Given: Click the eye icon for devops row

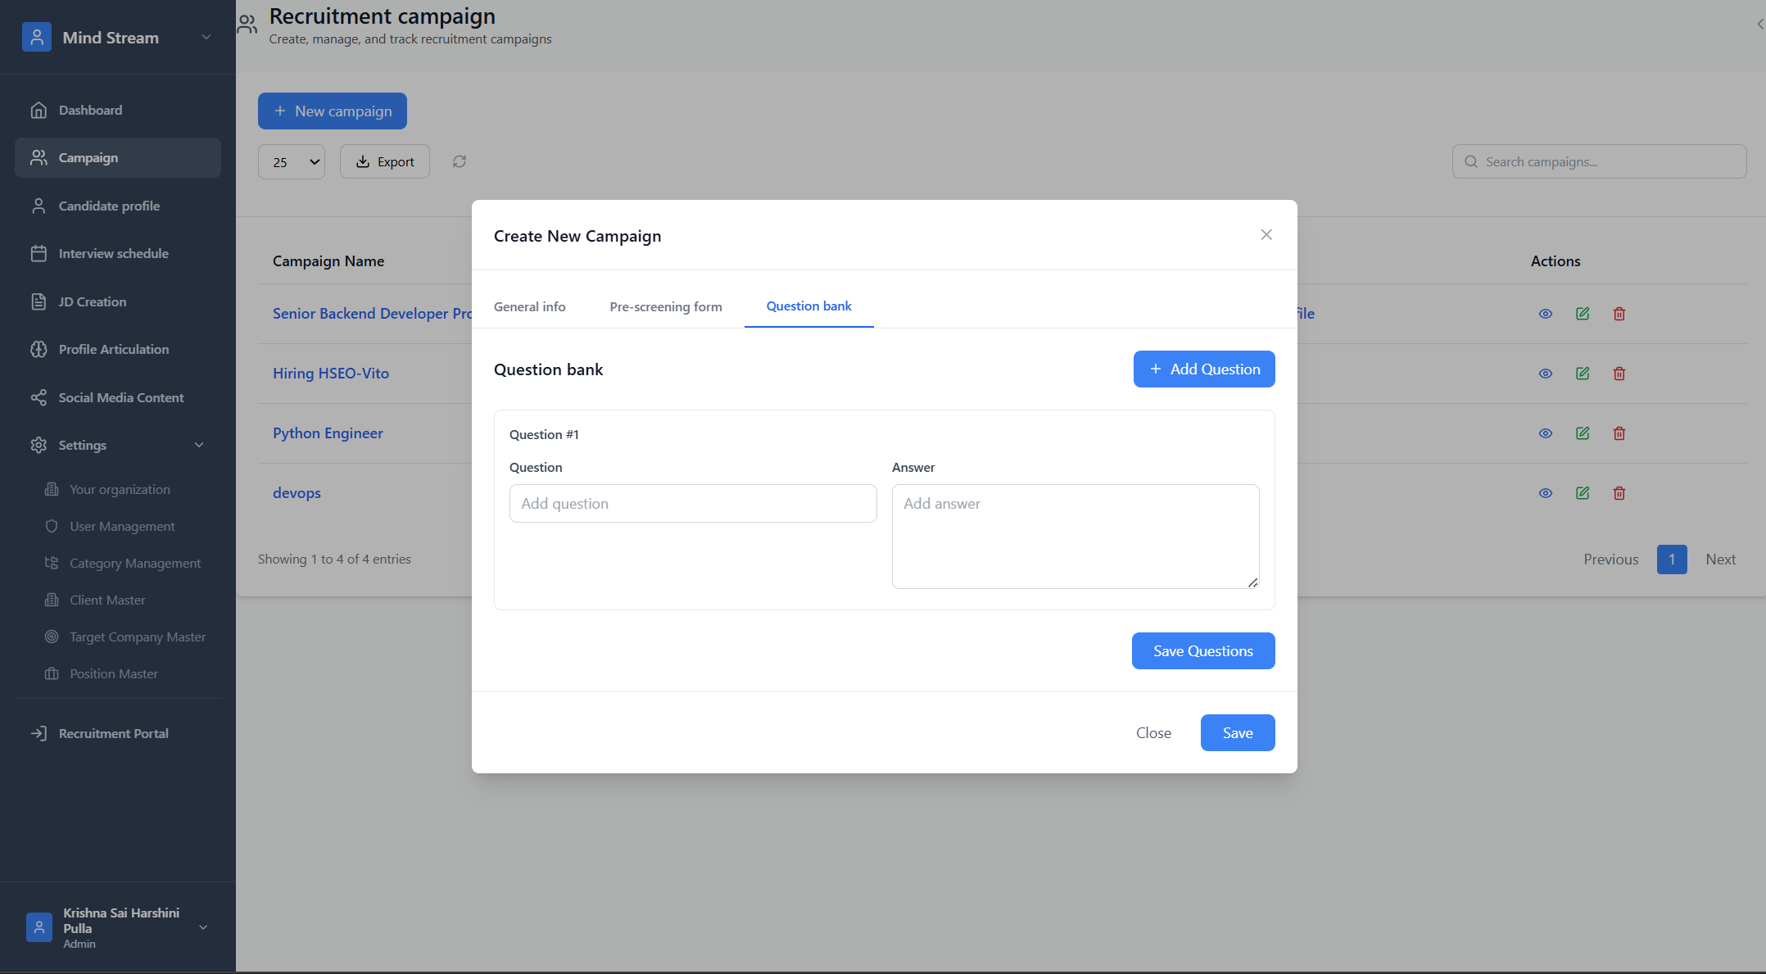Looking at the screenshot, I should 1545,493.
